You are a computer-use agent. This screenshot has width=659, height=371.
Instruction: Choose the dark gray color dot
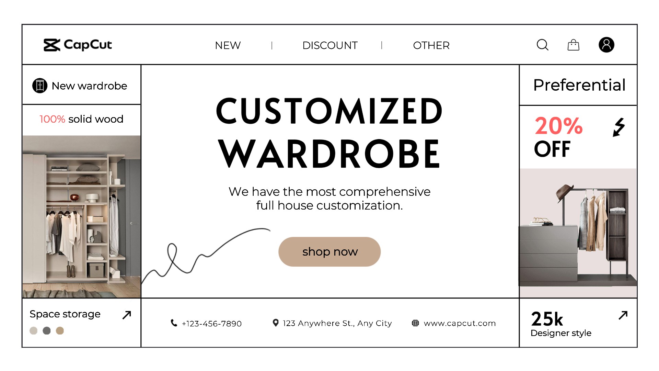pyautogui.click(x=47, y=330)
